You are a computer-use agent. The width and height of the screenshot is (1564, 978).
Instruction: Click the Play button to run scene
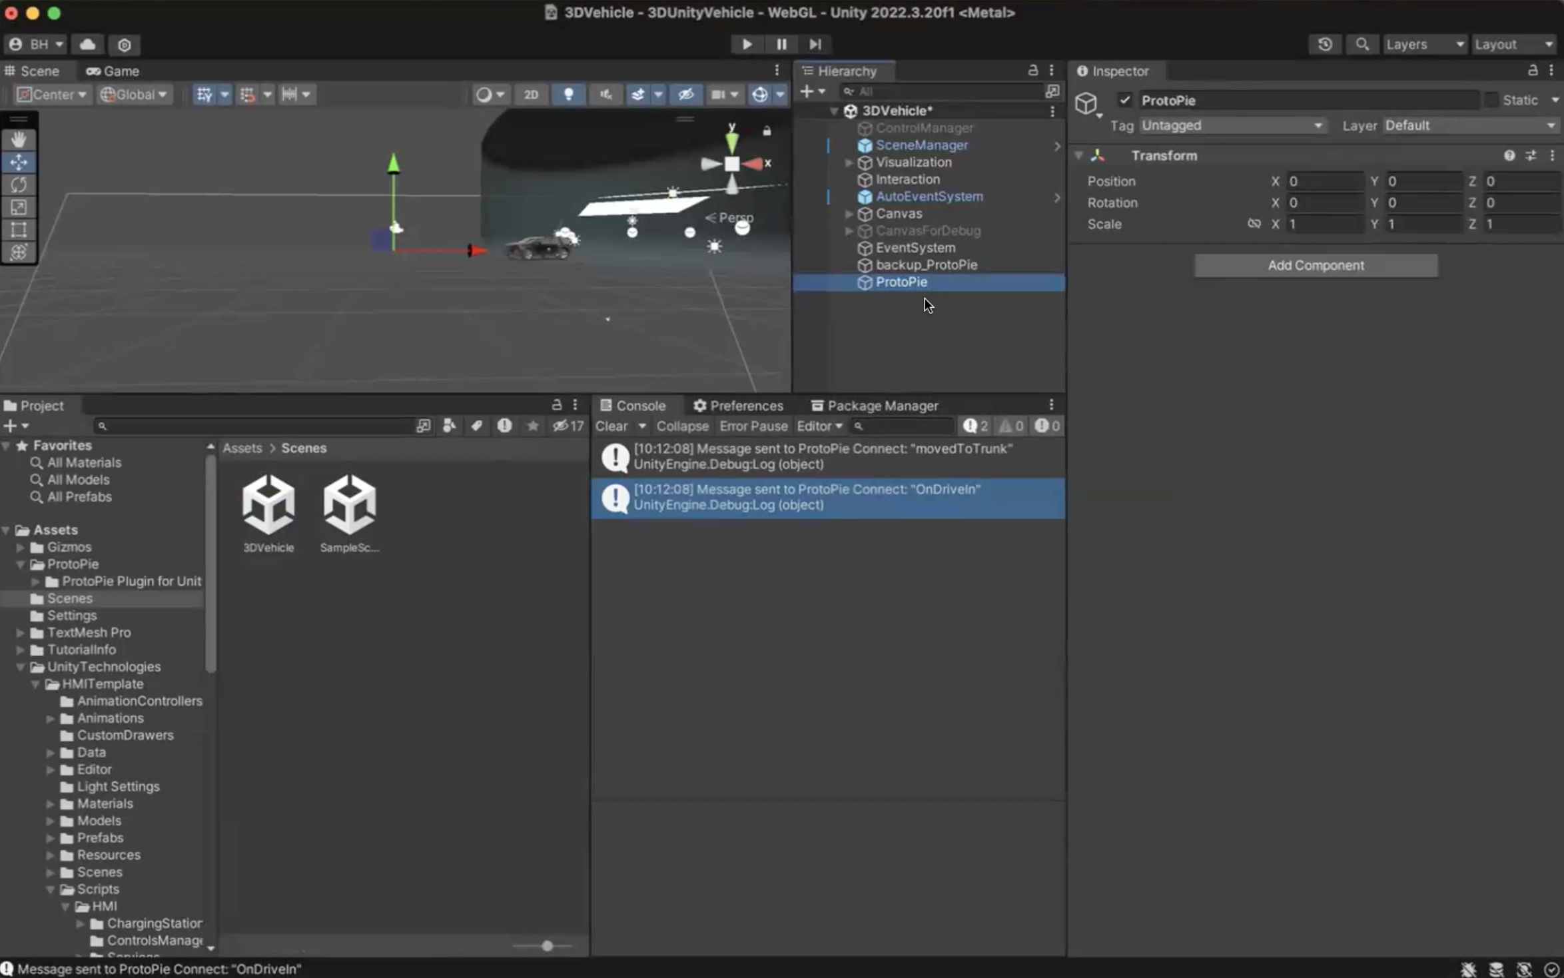click(x=747, y=44)
